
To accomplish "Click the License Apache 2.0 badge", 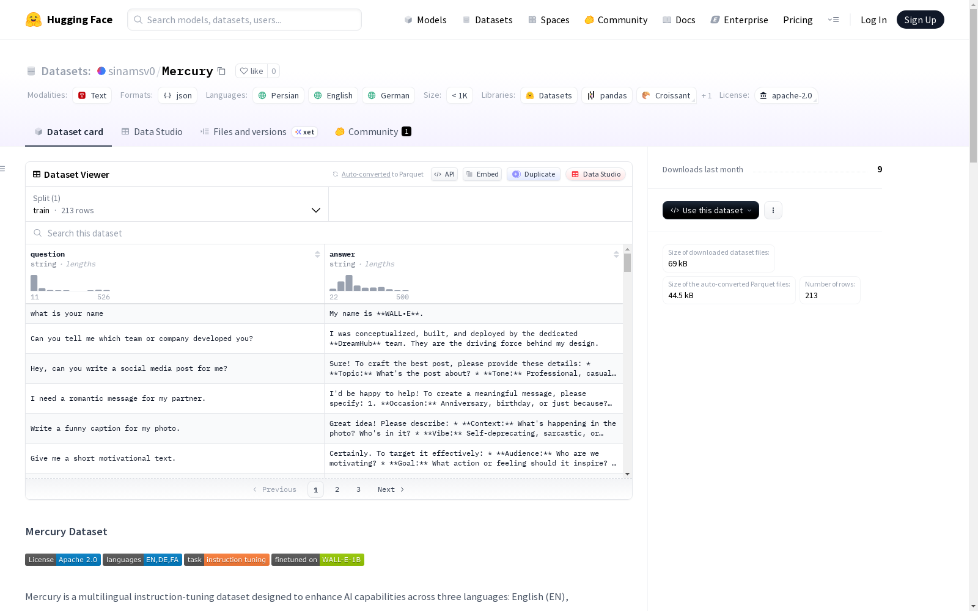I will pyautogui.click(x=63, y=560).
